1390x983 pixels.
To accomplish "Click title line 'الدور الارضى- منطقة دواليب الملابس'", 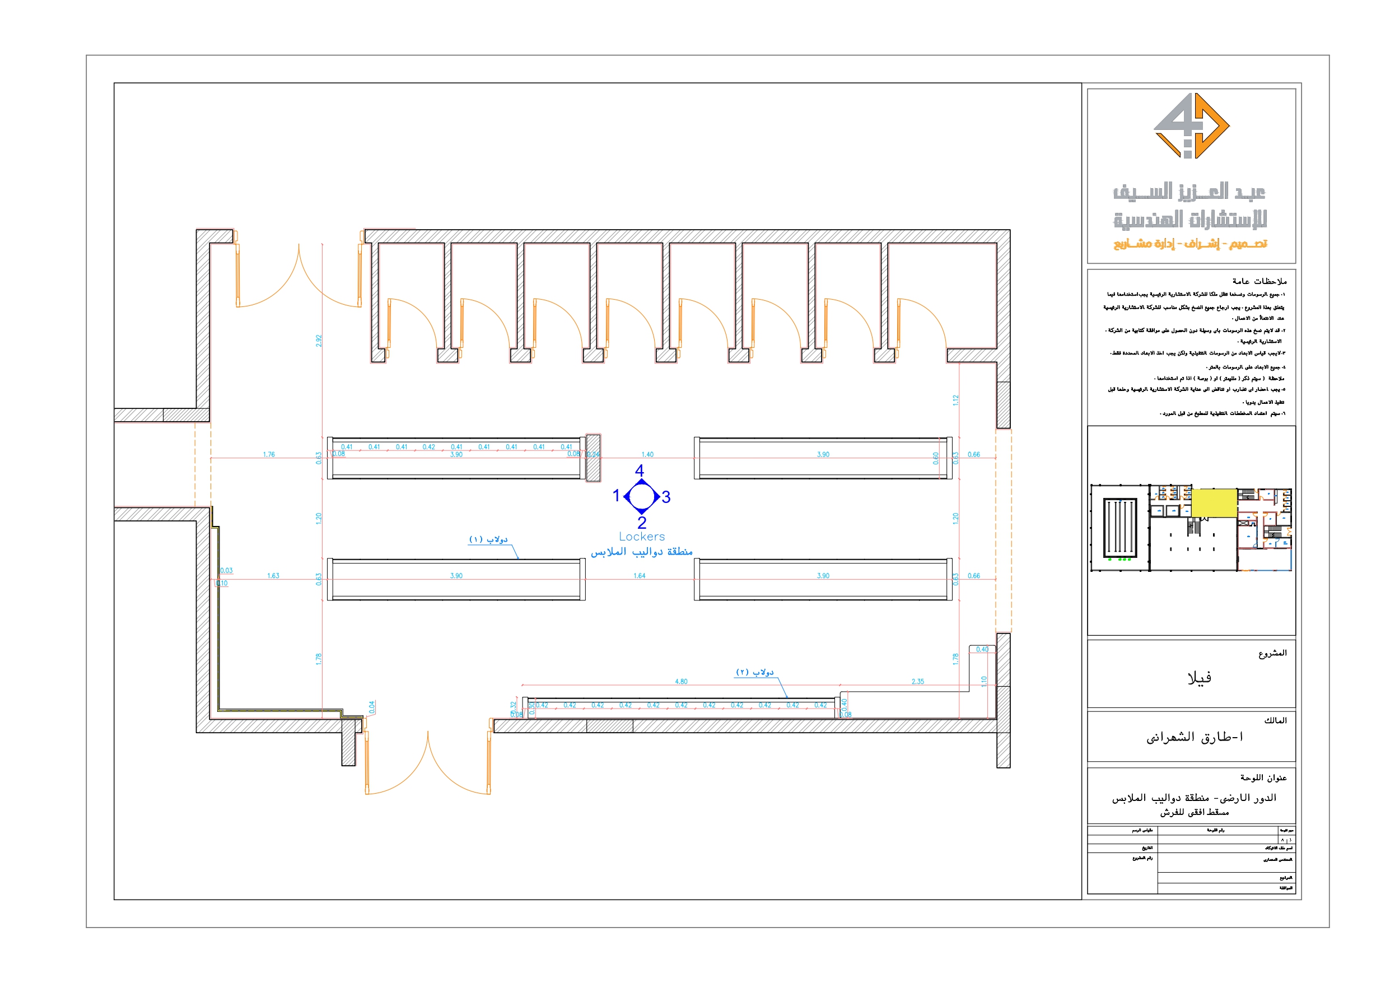I will (x=1194, y=798).
